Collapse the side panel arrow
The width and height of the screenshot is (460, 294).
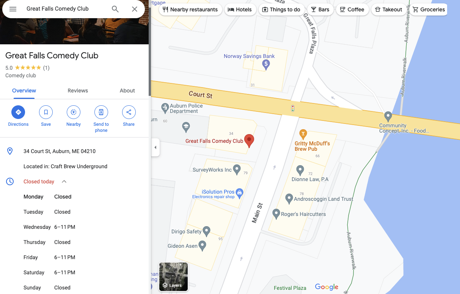tap(155, 147)
